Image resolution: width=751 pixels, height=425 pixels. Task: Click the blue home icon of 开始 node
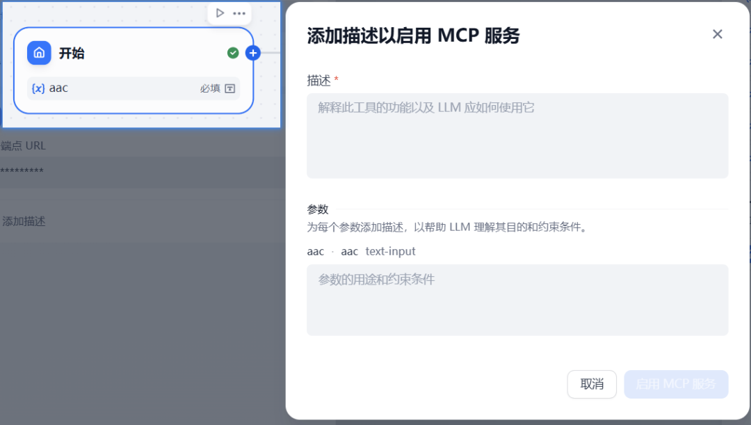[x=39, y=53]
